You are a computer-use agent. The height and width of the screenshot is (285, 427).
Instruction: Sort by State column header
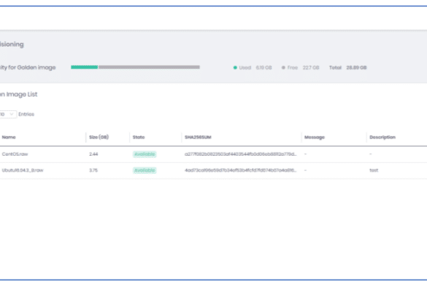(139, 137)
